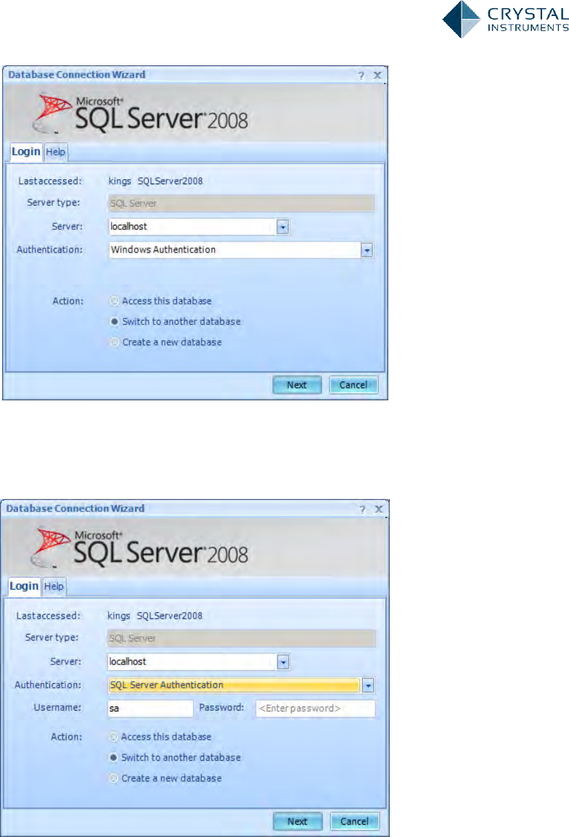Expand SQL Server Authentication dropdown arrow in lower wizard
Image resolution: width=569 pixels, height=837 pixels.
tap(368, 685)
